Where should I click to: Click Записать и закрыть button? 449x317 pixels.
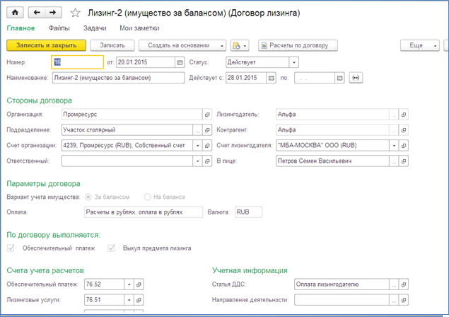[46, 45]
